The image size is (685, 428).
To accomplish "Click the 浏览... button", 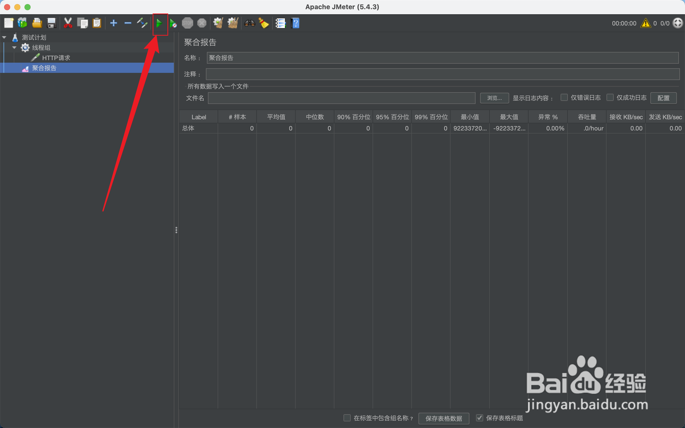I will 494,98.
